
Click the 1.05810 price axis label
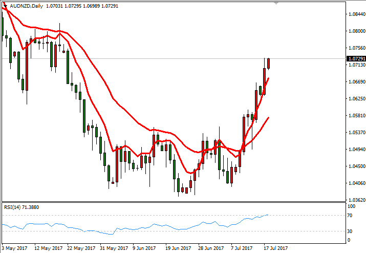[357, 115]
